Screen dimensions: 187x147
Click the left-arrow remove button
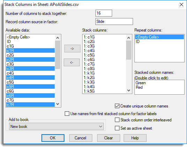click(72, 62)
